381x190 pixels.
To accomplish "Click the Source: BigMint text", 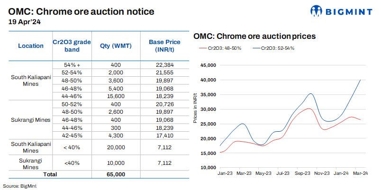I will (19, 186).
